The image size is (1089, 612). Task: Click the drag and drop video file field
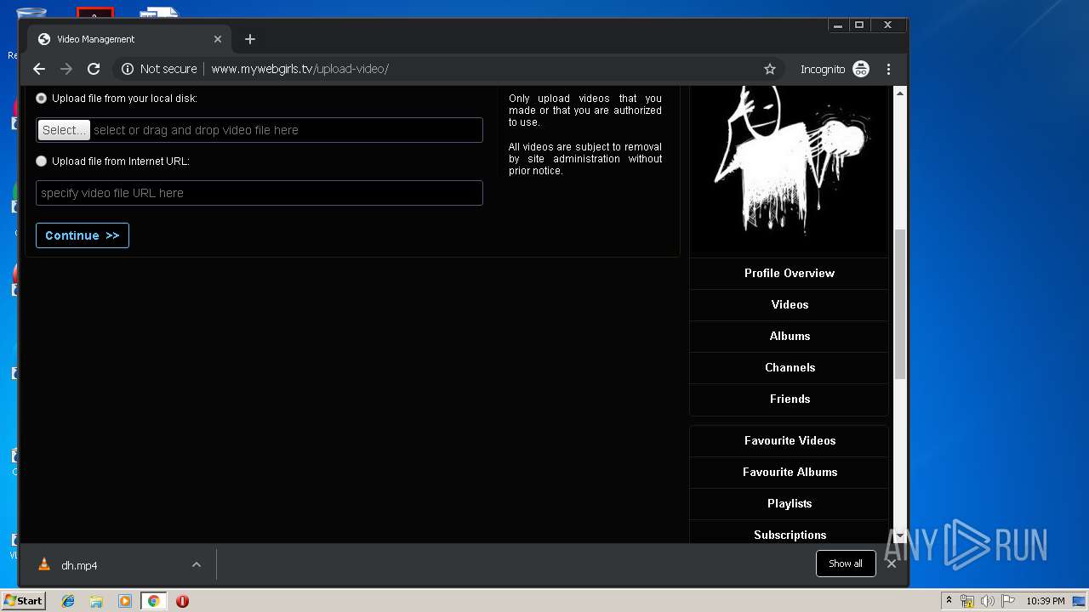tap(259, 130)
